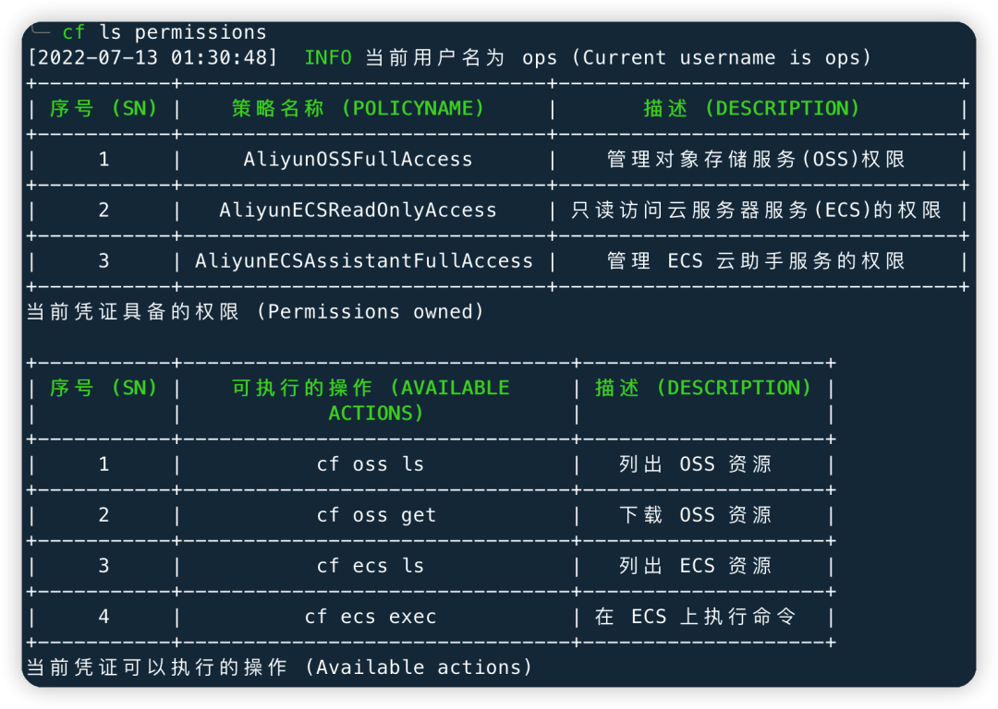Click the "只读访问云服务器服务(ECS)的权限" description
This screenshot has width=998, height=709.
(x=756, y=210)
